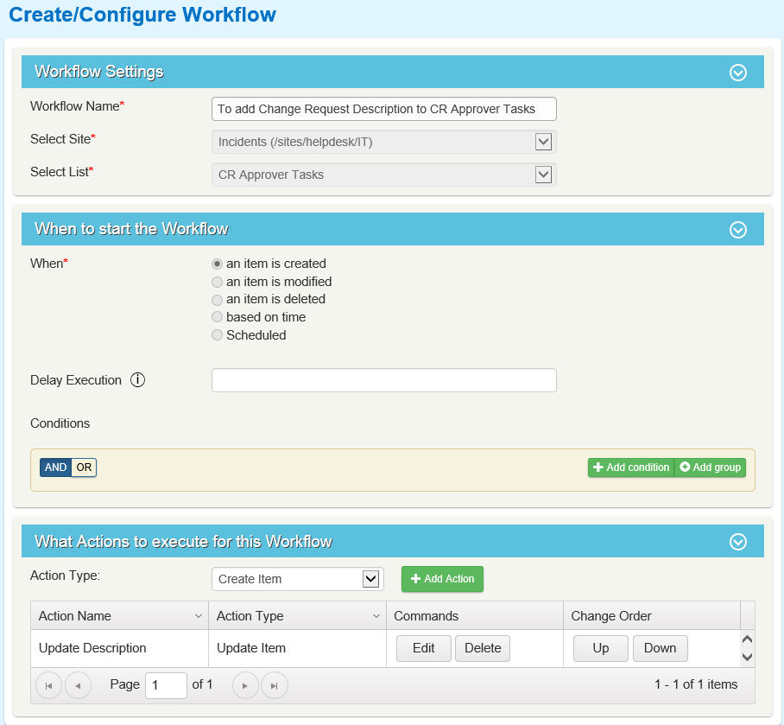Open the Action Name column filter arrow

pyautogui.click(x=199, y=616)
